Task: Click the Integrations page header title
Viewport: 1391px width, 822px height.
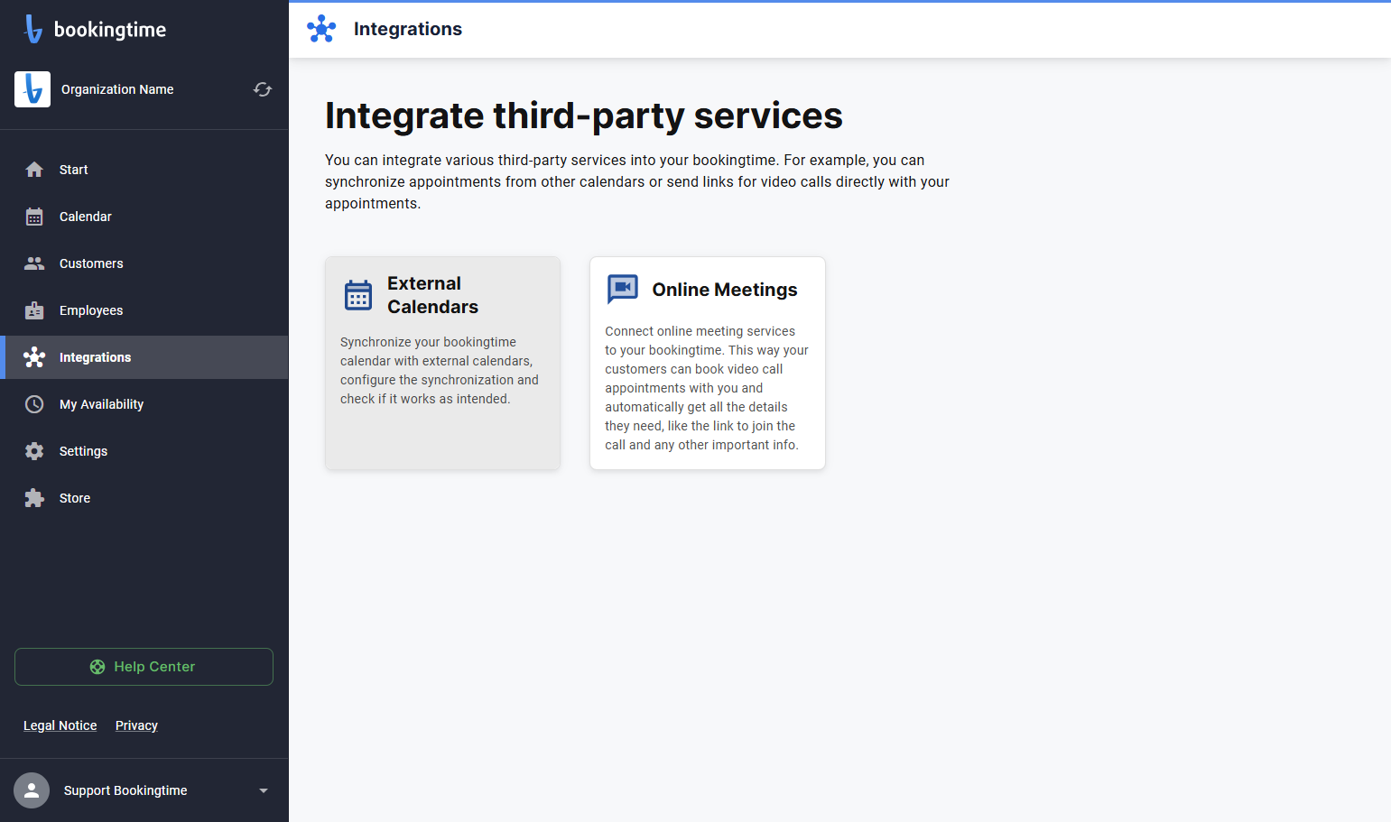Action: click(x=408, y=29)
